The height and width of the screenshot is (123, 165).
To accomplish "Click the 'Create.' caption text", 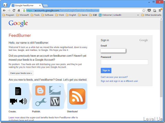I will [x=13, y=112].
